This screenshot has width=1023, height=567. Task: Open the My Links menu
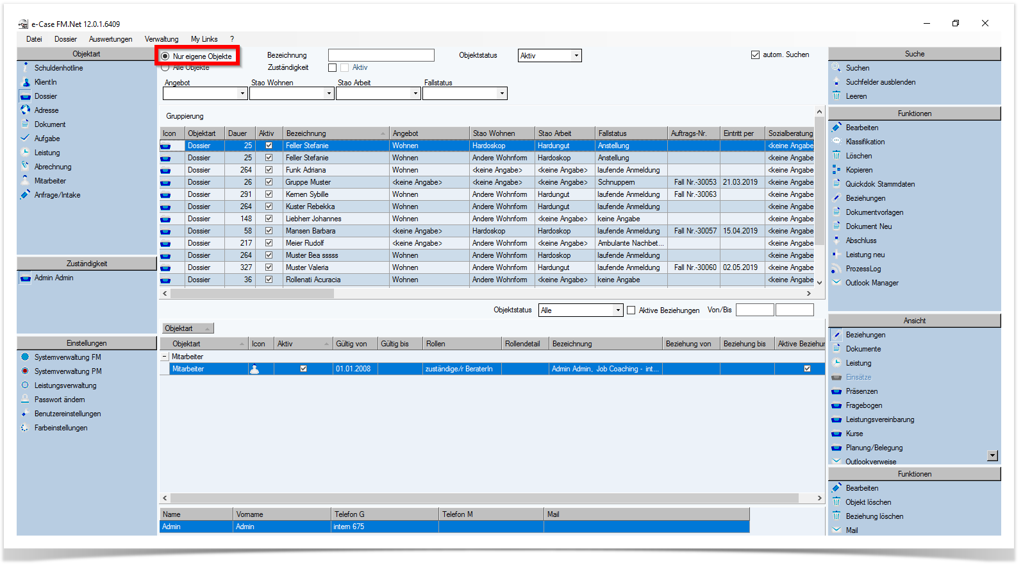click(x=204, y=39)
